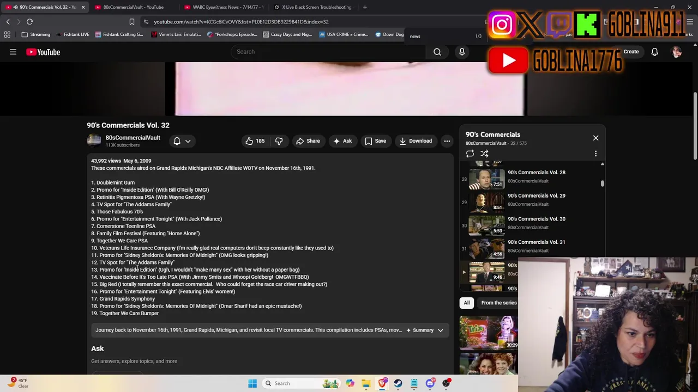Select 90's Commercials Vol. 31 title
The height and width of the screenshot is (392, 698).
pyautogui.click(x=536, y=242)
